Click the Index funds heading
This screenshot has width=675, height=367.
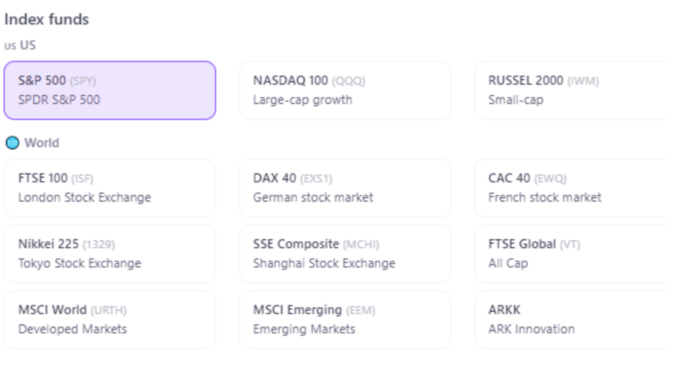46,19
